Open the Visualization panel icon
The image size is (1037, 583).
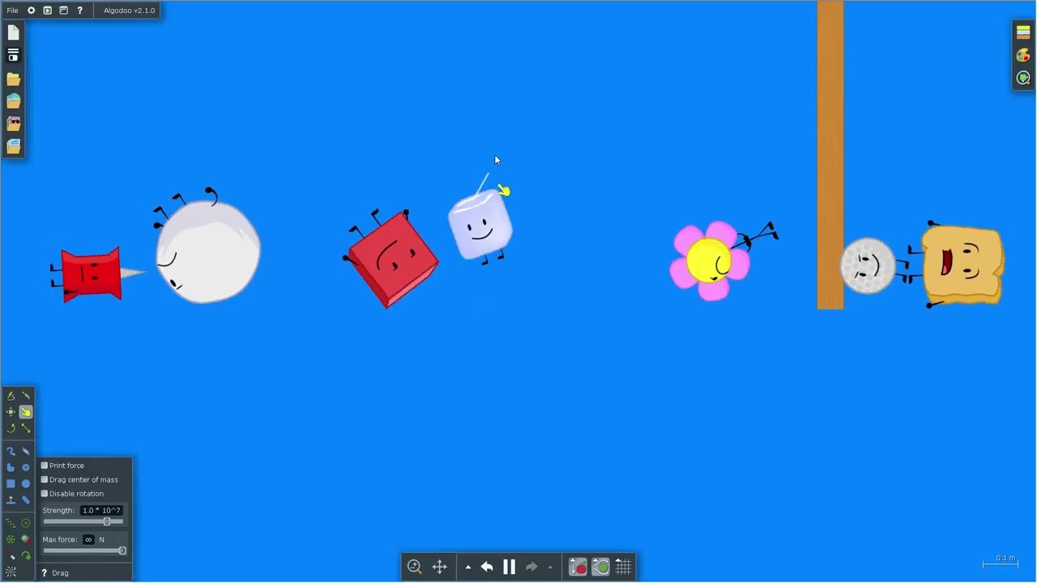(x=1023, y=78)
